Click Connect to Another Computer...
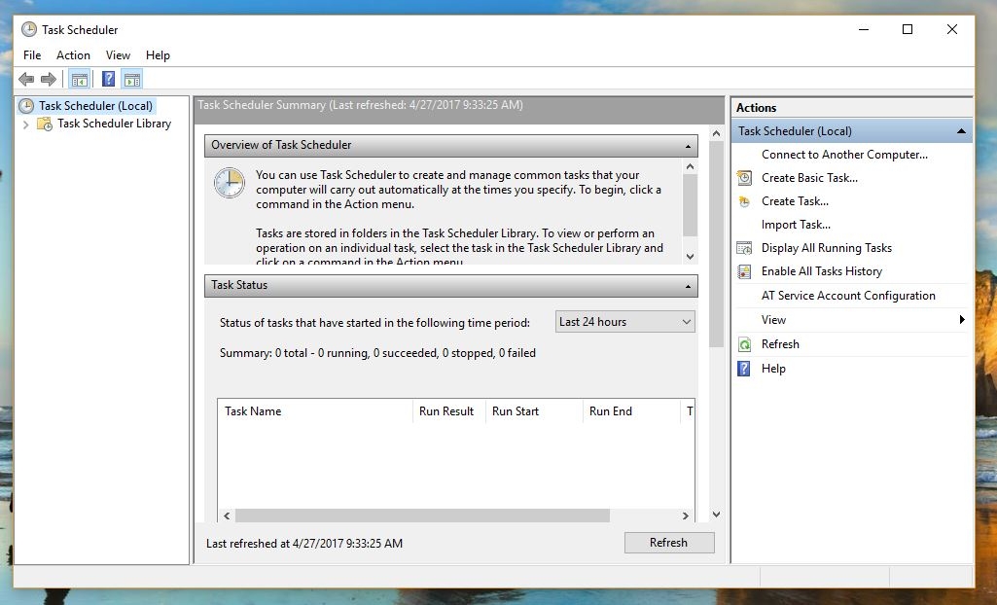Viewport: 997px width, 605px height. [x=844, y=155]
